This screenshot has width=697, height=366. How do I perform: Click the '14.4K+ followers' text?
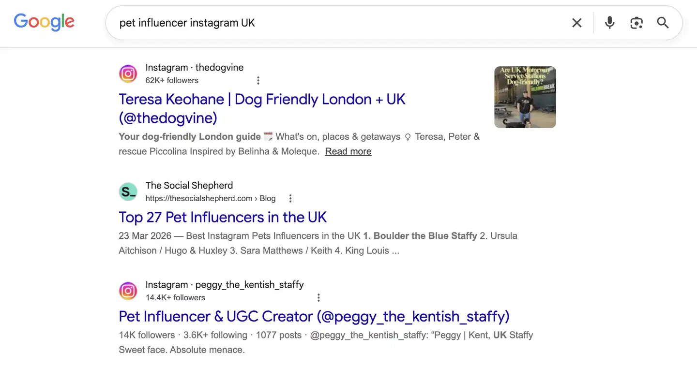pos(175,297)
